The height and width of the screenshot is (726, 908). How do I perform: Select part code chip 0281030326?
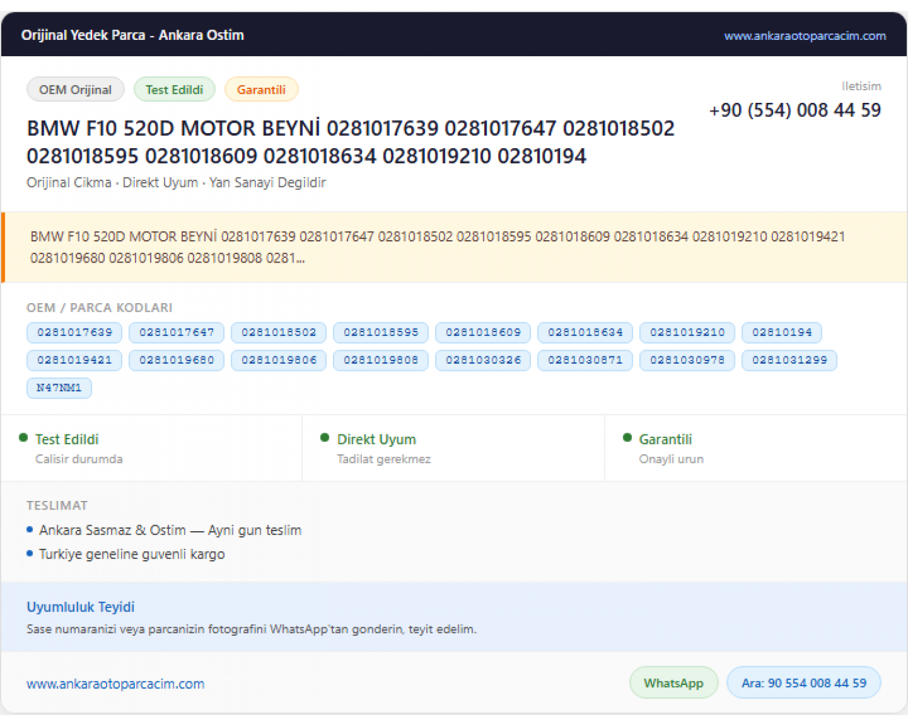click(x=483, y=360)
